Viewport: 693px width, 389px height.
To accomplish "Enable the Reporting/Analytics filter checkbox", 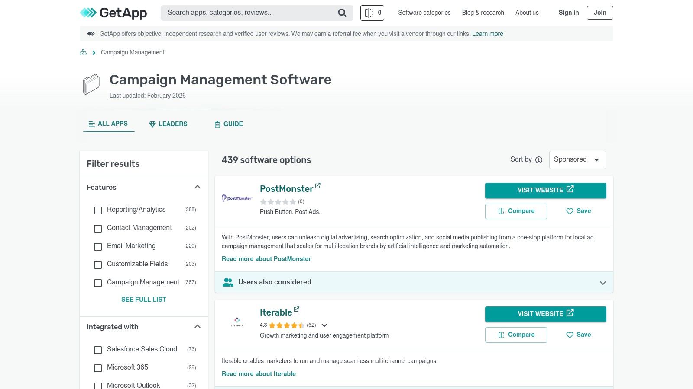I will (x=98, y=210).
